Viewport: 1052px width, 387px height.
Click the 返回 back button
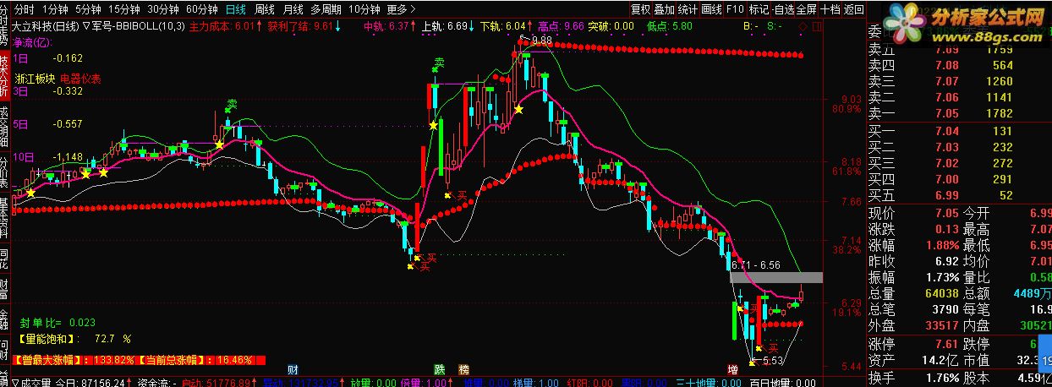[853, 9]
